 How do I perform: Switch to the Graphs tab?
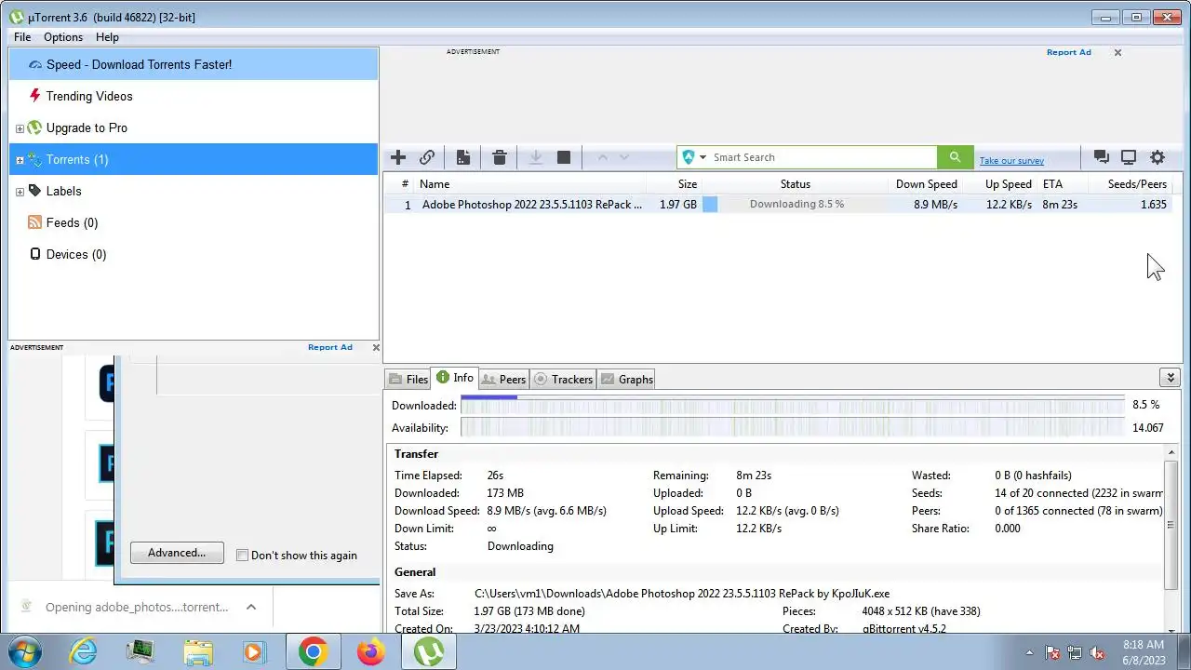tap(626, 379)
